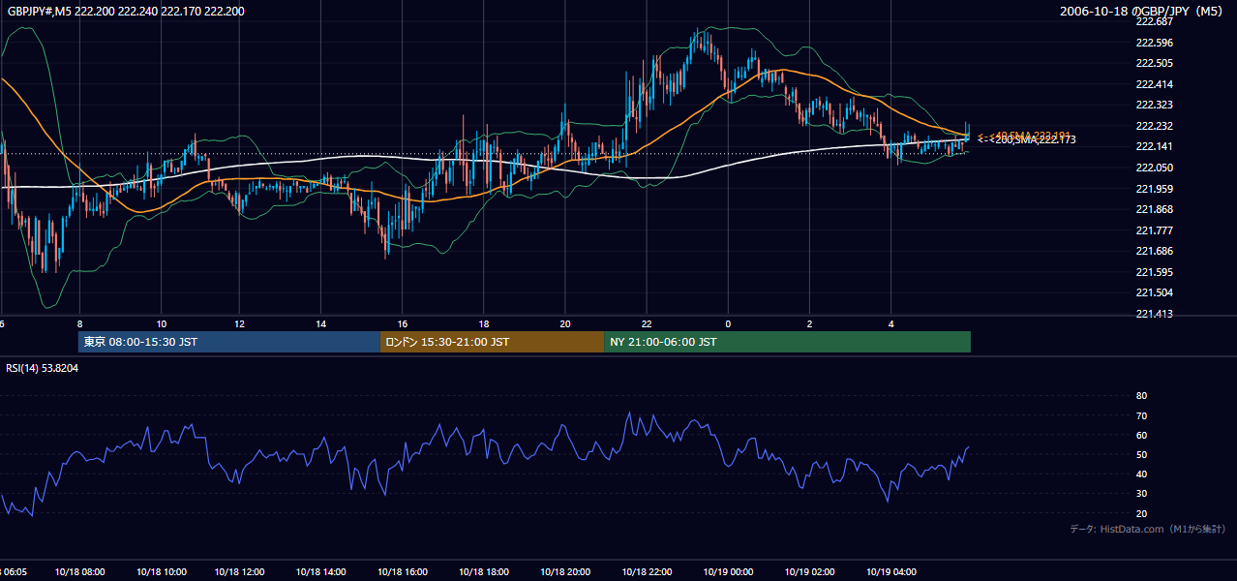Click RSI scale value 40

(x=1141, y=474)
